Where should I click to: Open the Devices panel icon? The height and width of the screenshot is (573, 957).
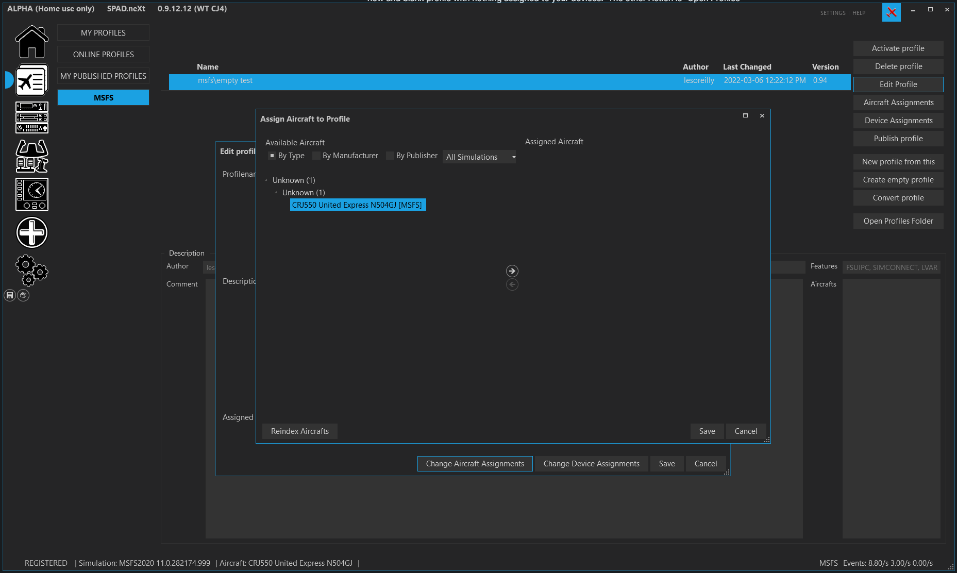click(32, 117)
